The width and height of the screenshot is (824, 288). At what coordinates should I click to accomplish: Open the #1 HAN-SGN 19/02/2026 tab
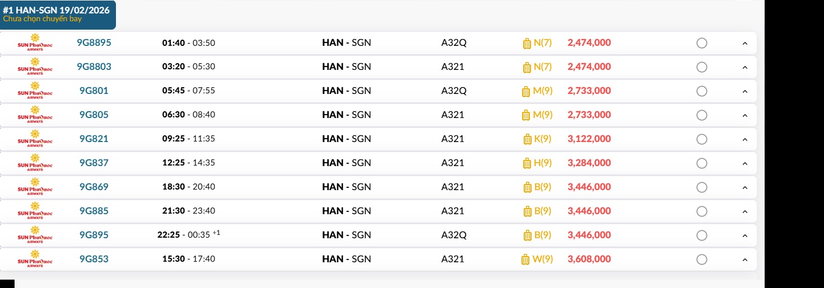pyautogui.click(x=58, y=14)
